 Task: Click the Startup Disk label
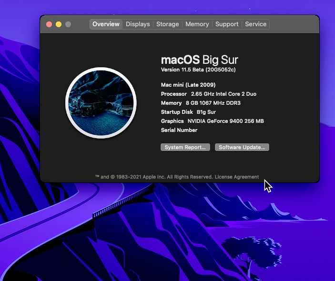pos(177,112)
